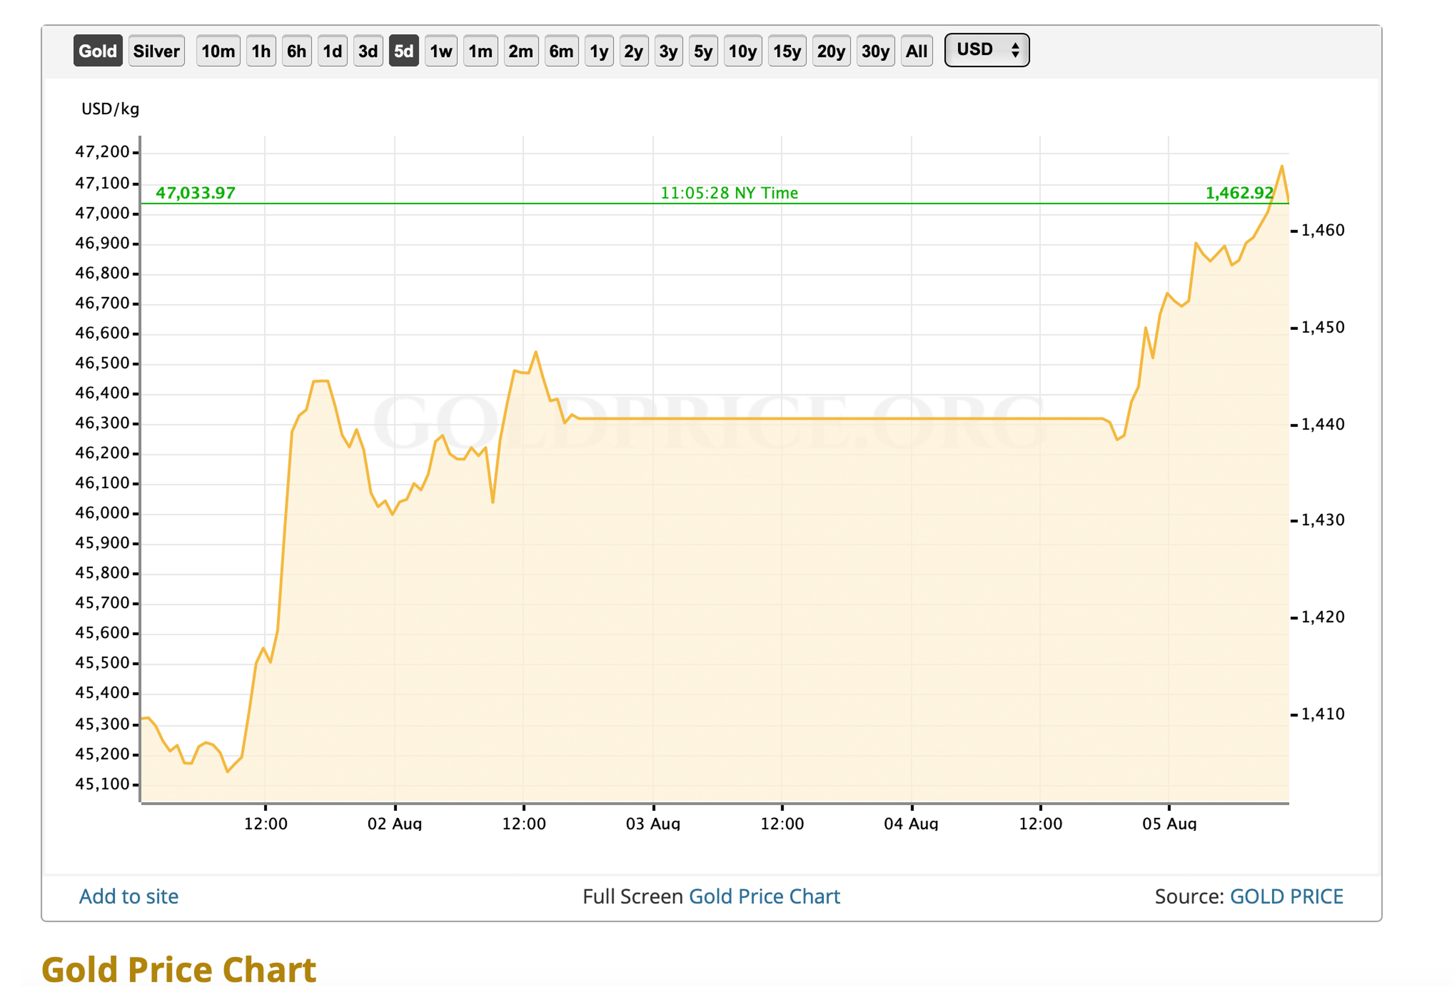The height and width of the screenshot is (987, 1455).
Task: Click the 04 Aug date label
Action: coord(911,824)
